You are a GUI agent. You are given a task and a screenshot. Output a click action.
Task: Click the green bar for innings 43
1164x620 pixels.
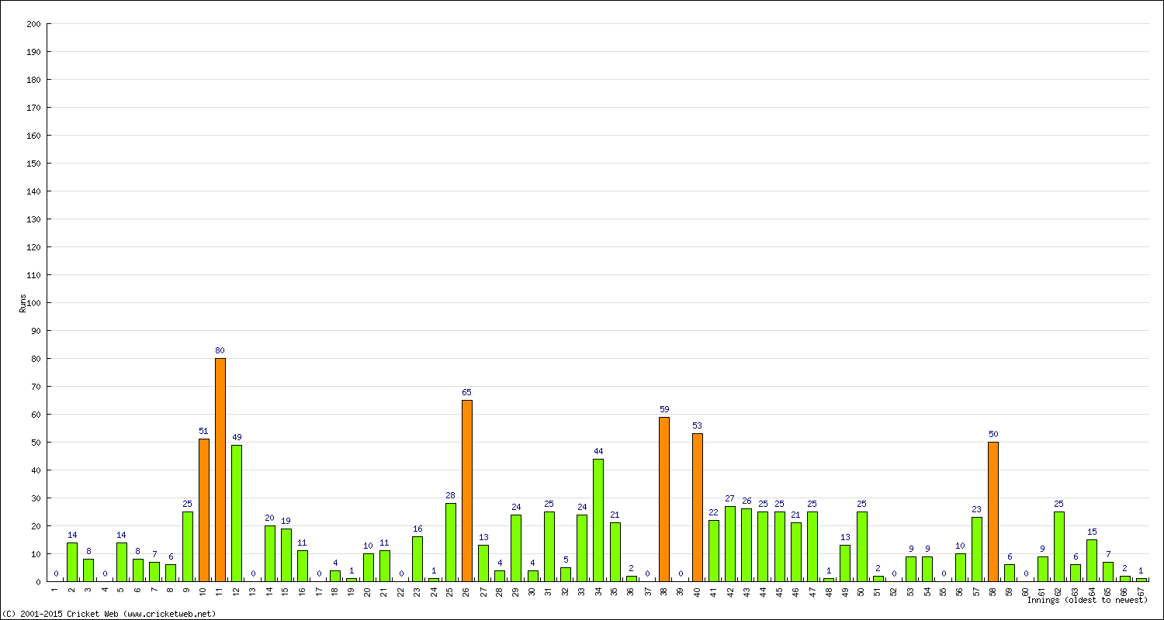(x=747, y=545)
